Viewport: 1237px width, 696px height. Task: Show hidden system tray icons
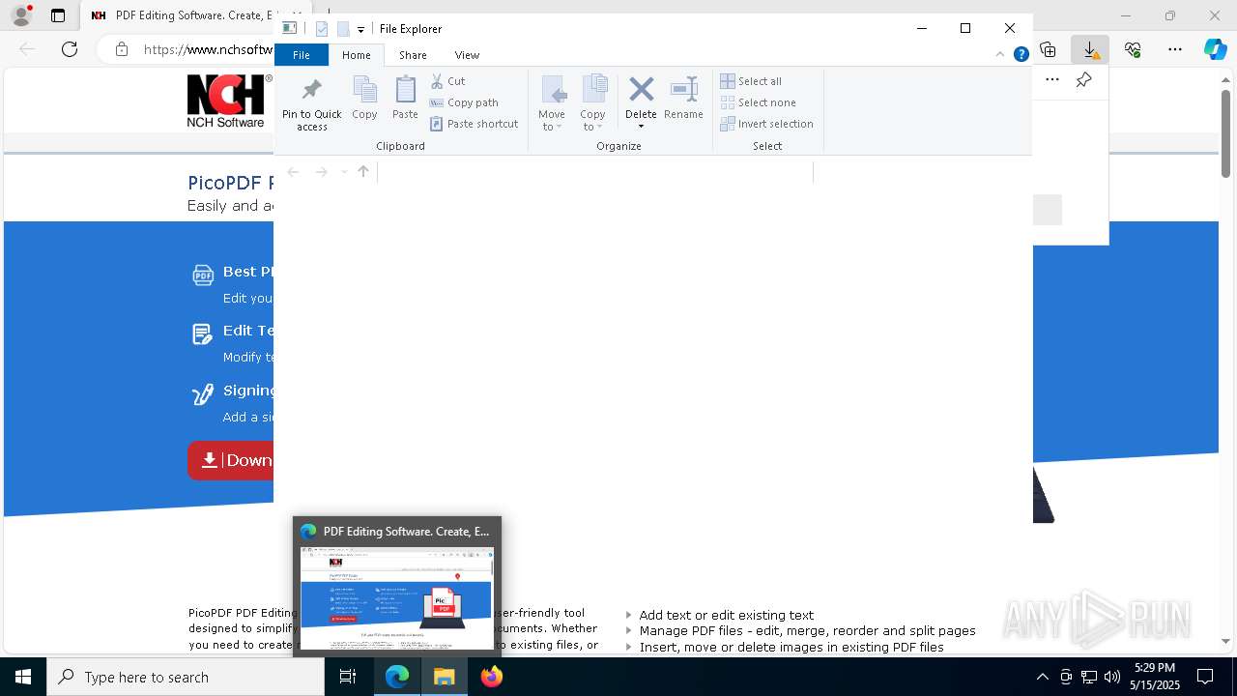1042,677
